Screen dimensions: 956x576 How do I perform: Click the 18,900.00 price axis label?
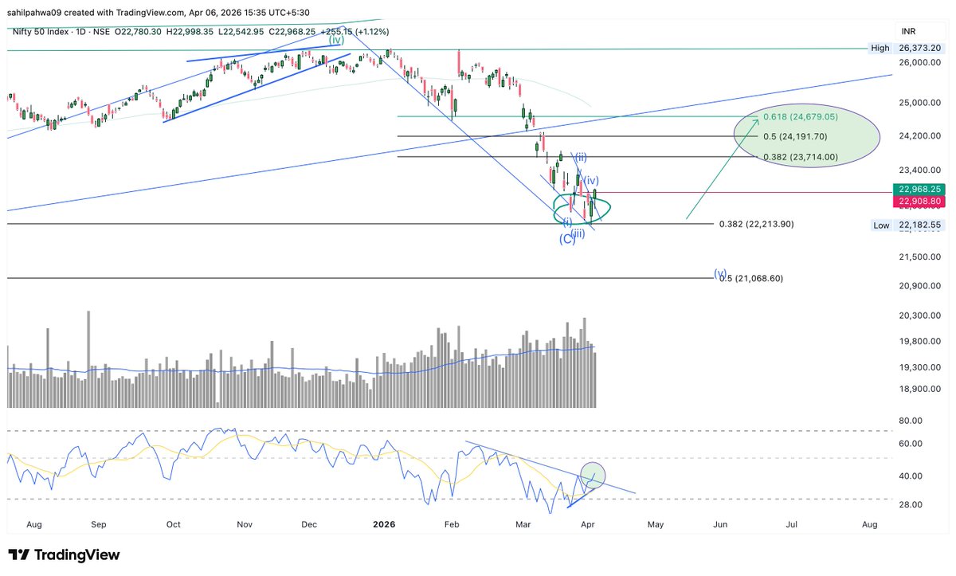coord(921,390)
